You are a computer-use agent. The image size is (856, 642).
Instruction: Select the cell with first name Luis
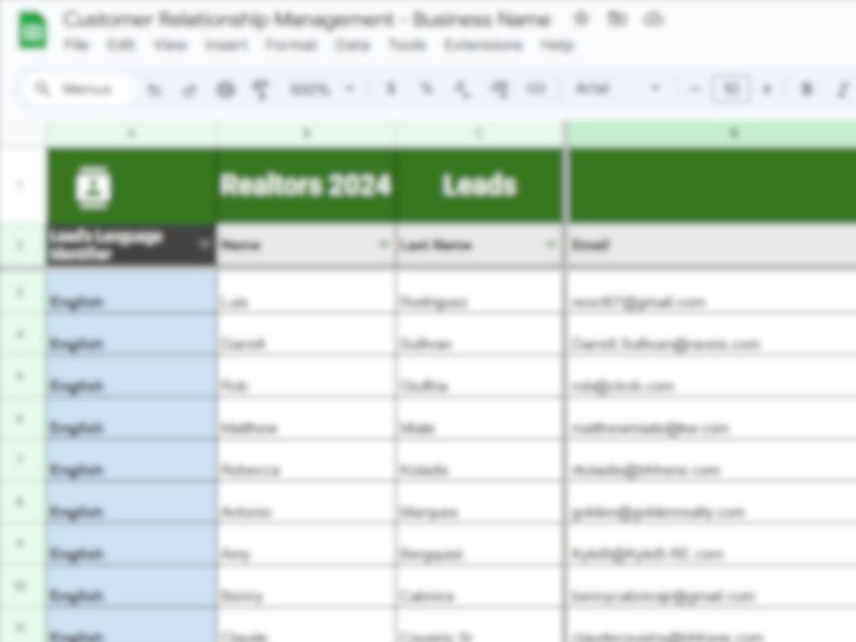tap(306, 292)
